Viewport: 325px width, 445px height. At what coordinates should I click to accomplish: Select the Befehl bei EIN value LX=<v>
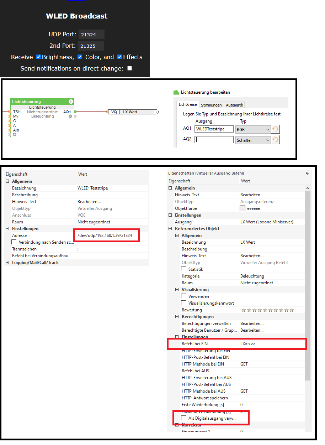pyautogui.click(x=248, y=344)
